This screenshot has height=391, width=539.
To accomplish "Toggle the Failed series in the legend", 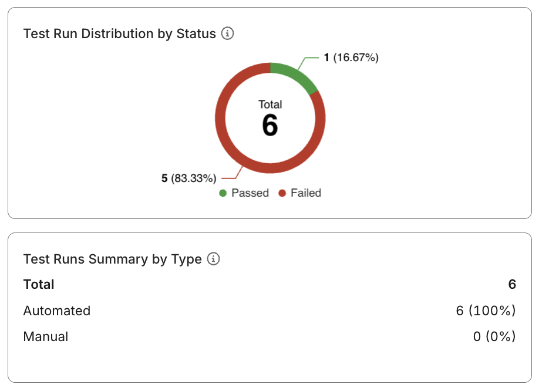I will (305, 193).
